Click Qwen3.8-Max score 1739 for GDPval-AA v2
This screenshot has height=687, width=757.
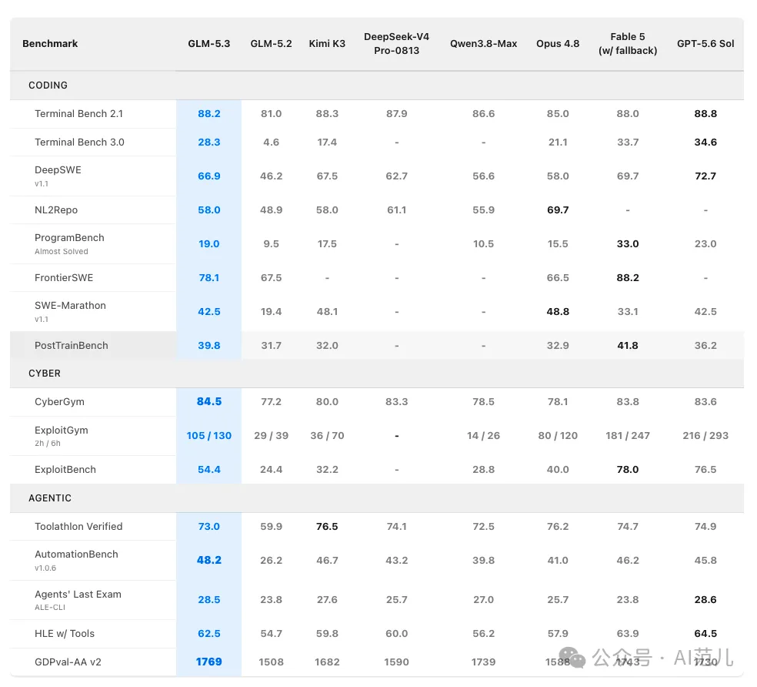[483, 662]
